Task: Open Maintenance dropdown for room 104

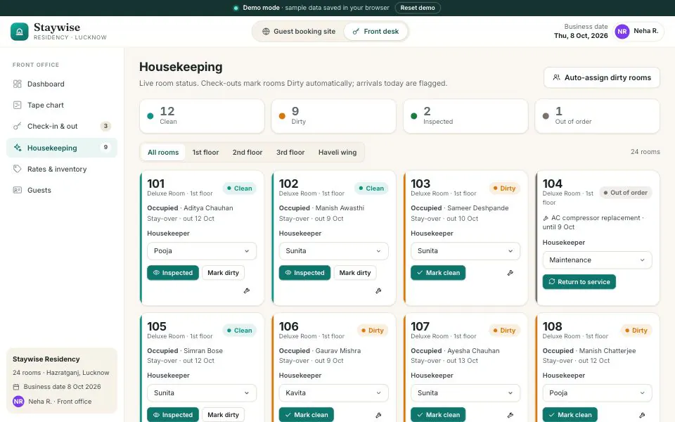Action: tap(597, 260)
